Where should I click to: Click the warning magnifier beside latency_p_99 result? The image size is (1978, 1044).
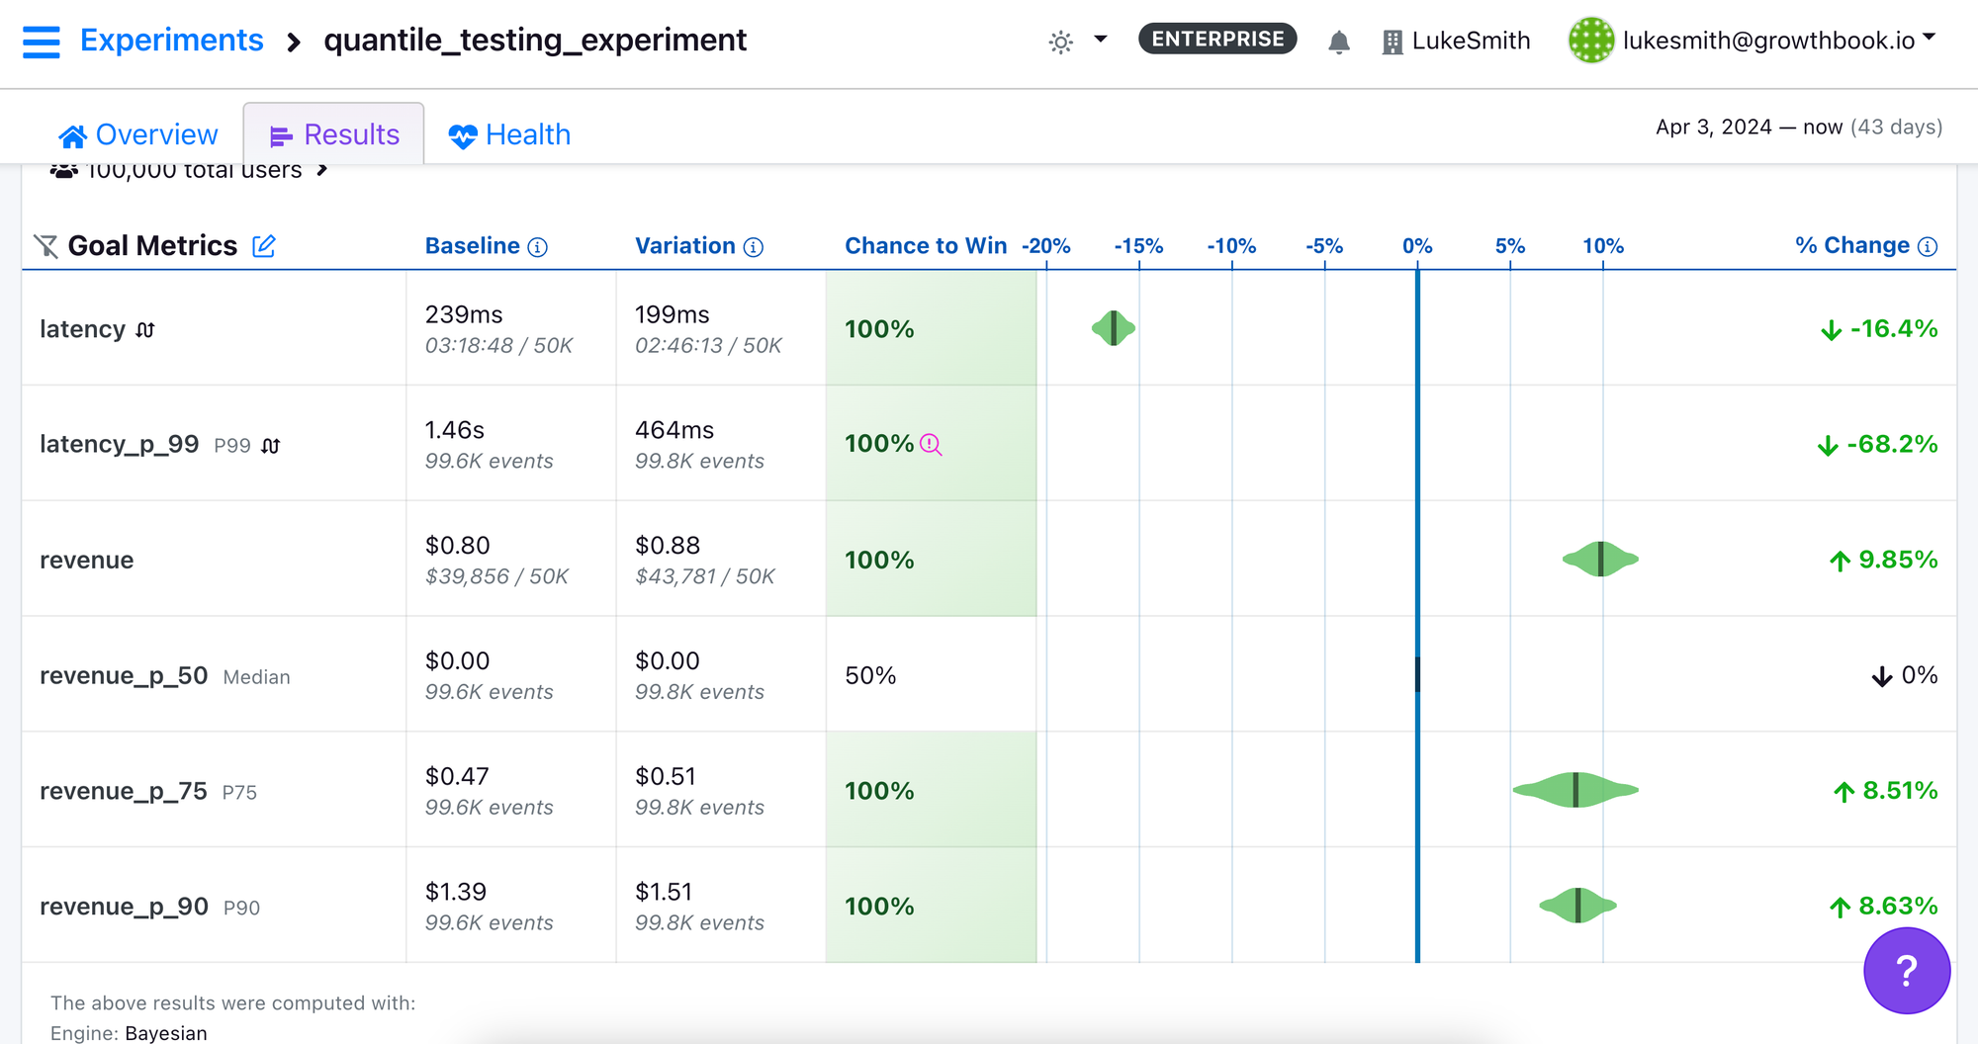[928, 447]
